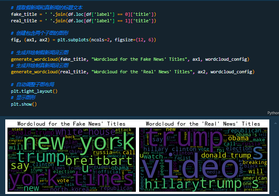The width and height of the screenshot is (279, 196).
Task: Click scroll up arrow of output area
Action: tap(275, 123)
